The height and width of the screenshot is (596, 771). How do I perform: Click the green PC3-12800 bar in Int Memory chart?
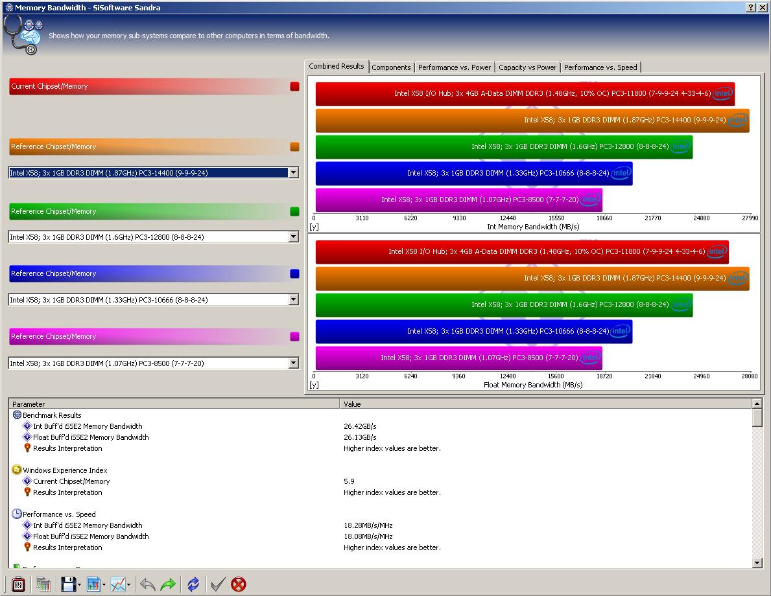point(504,147)
